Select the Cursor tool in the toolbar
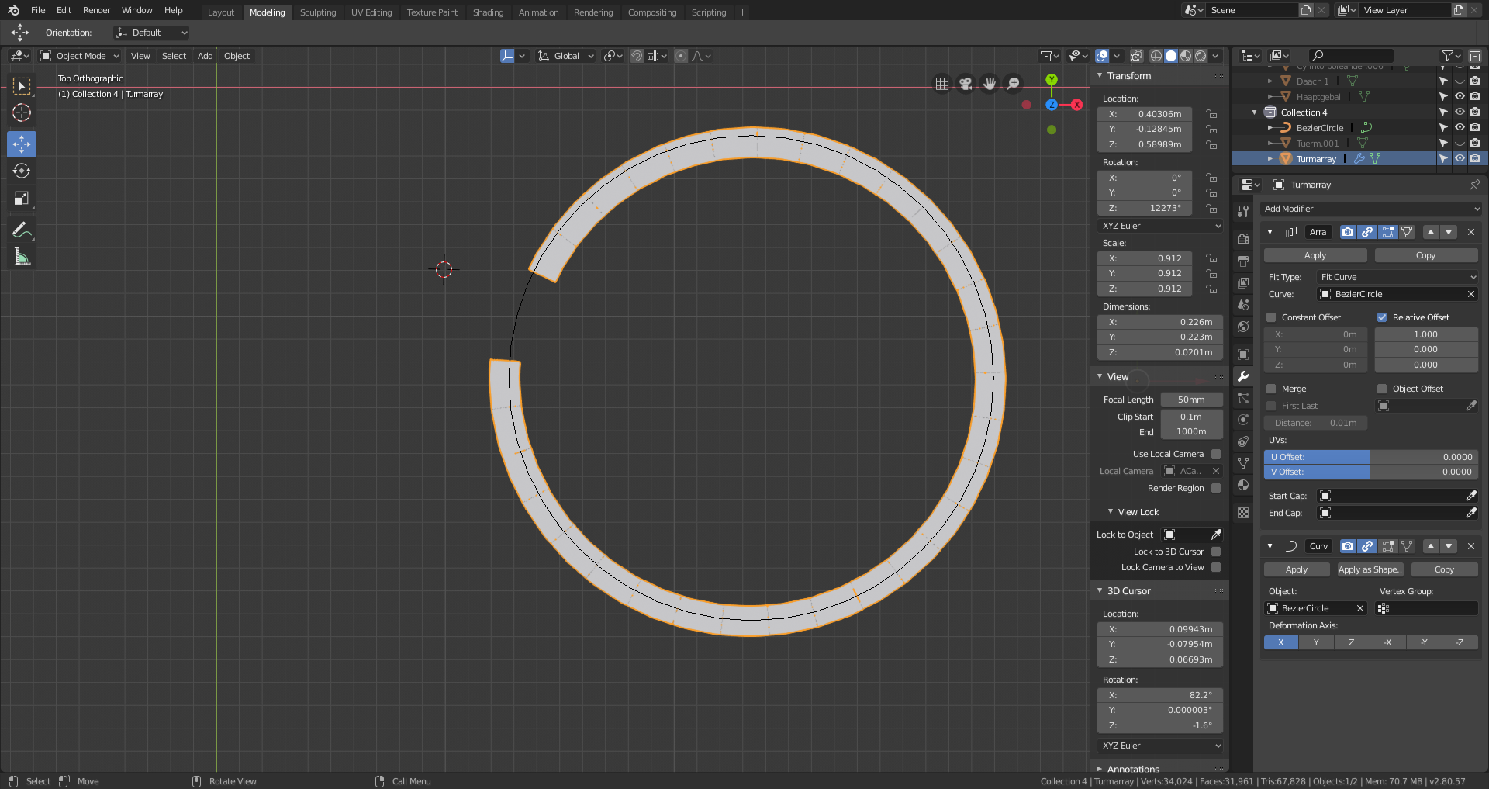 pos(22,113)
